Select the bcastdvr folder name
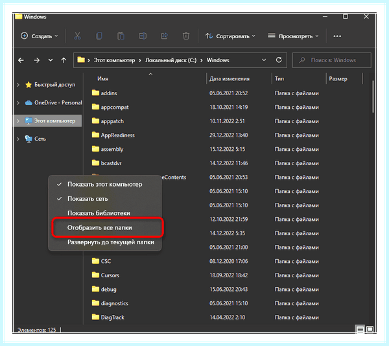This screenshot has width=389, height=346. pyautogui.click(x=111, y=163)
